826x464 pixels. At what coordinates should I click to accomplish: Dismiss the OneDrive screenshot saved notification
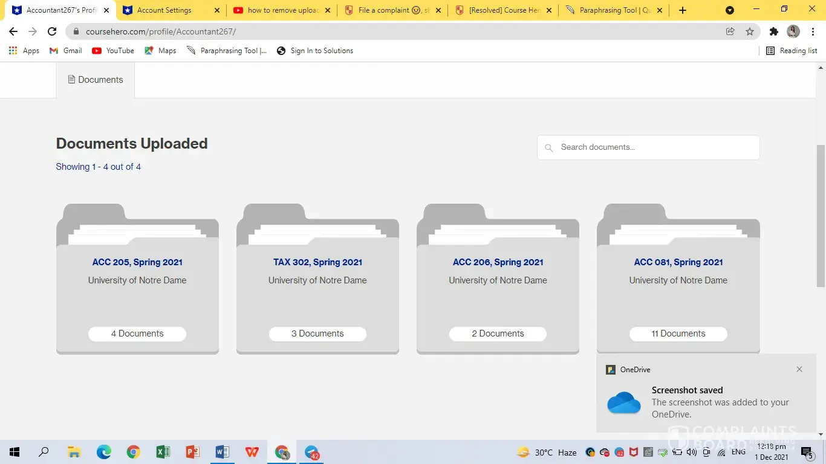[x=799, y=369]
